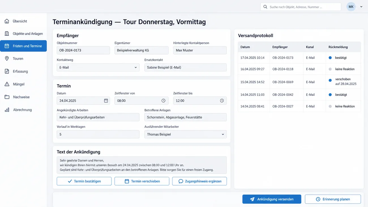
Task: Click the folder icon beside Nachweise
Action: coord(7,97)
